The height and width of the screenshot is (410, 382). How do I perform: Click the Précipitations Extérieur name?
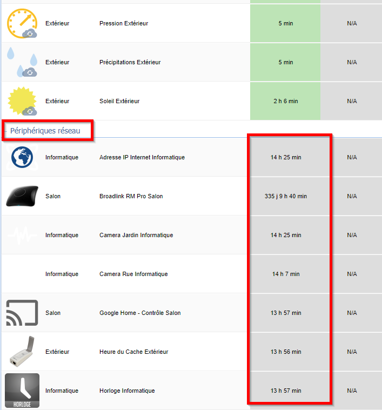pos(130,62)
